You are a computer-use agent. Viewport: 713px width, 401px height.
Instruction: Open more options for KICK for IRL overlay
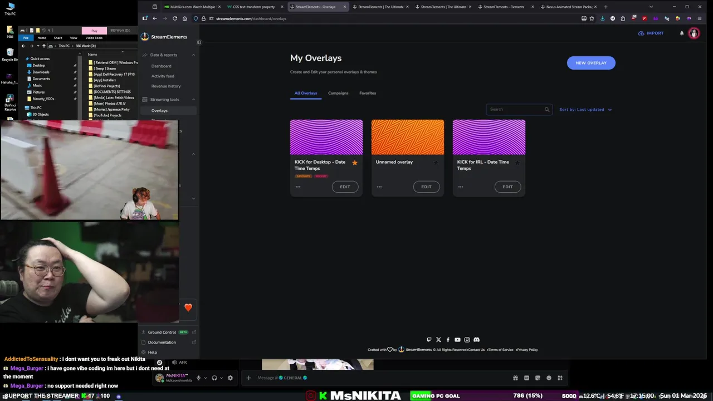[x=461, y=187]
